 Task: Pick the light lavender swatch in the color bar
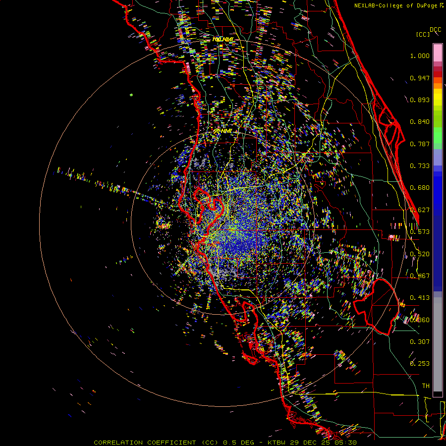click(x=438, y=157)
